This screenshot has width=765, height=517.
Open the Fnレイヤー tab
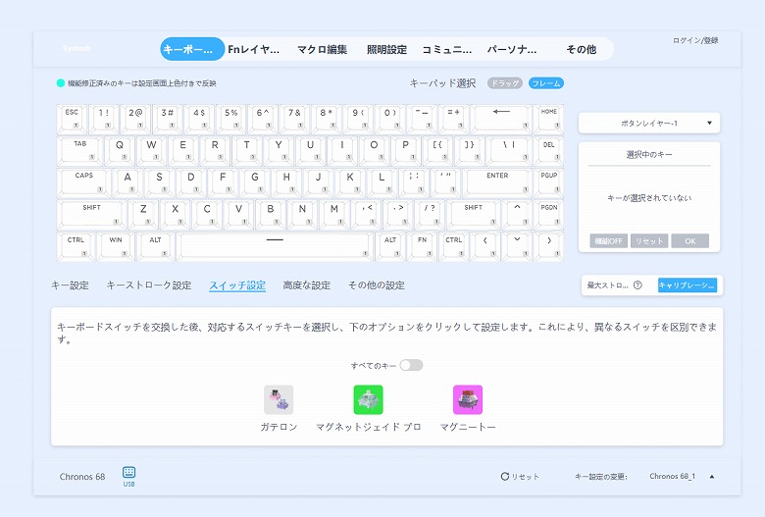(x=254, y=49)
